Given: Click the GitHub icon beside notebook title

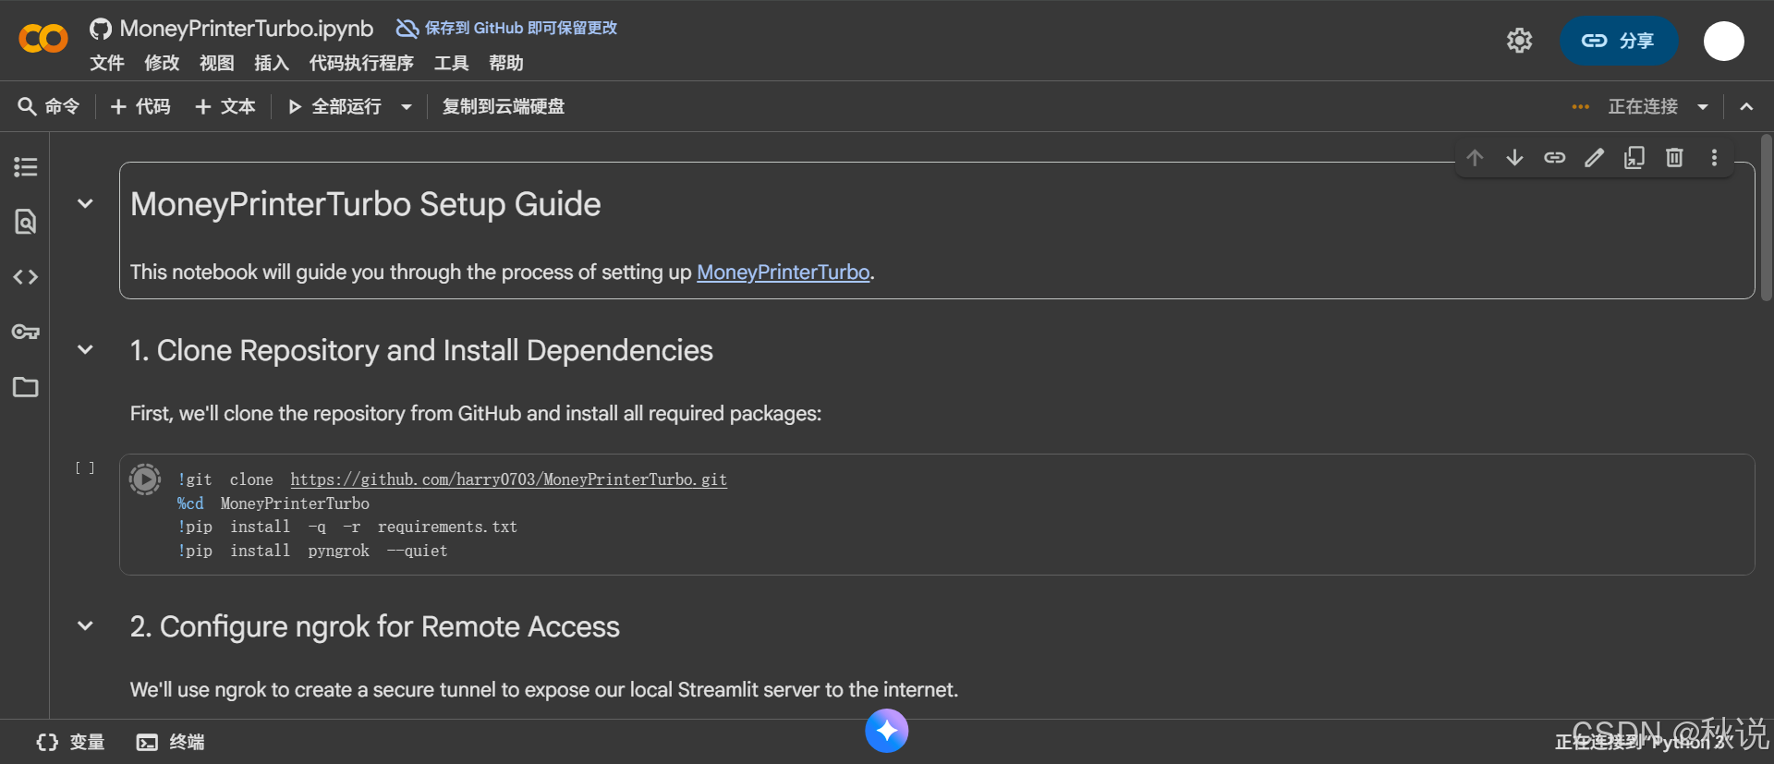Looking at the screenshot, I should 101,29.
